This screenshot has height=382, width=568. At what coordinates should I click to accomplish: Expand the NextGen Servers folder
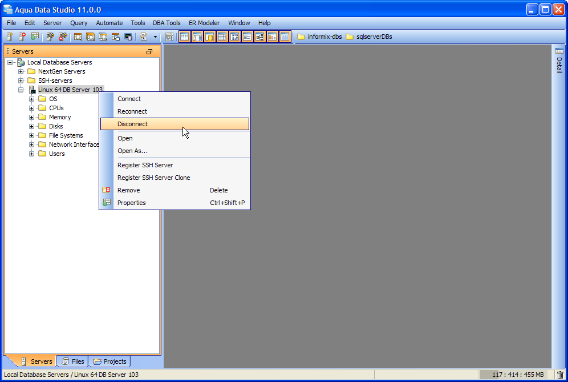pyautogui.click(x=21, y=71)
